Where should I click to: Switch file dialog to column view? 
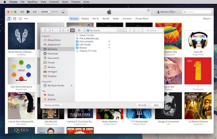pyautogui.click(x=72, y=30)
